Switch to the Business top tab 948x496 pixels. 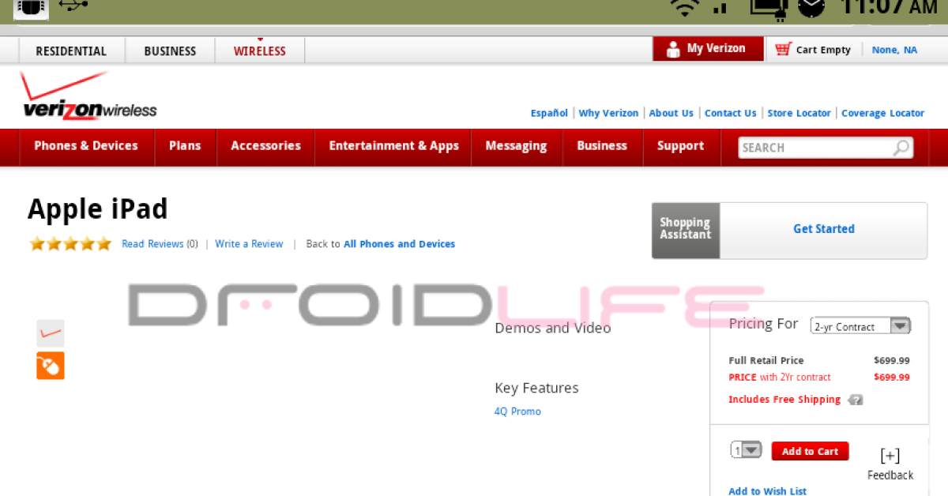point(170,51)
